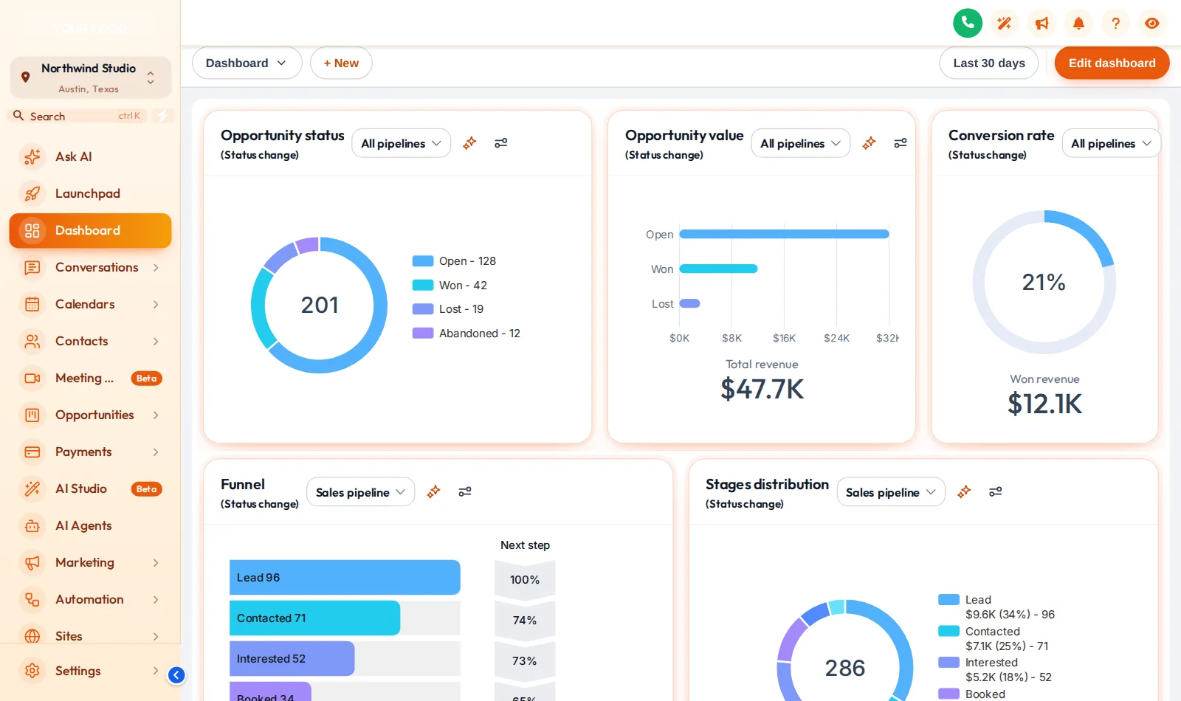Click the sidebar Search field
The image size is (1181, 701).
pyautogui.click(x=78, y=116)
